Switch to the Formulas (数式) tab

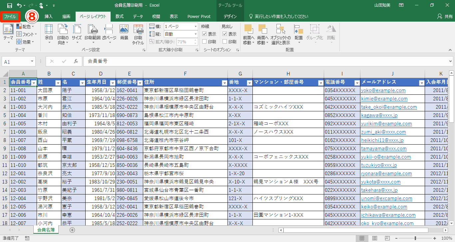click(120, 16)
